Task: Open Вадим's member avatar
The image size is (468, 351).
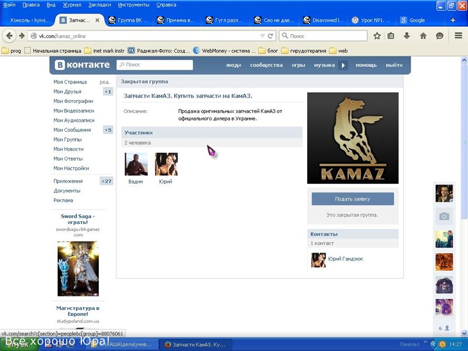Action: pos(136,164)
